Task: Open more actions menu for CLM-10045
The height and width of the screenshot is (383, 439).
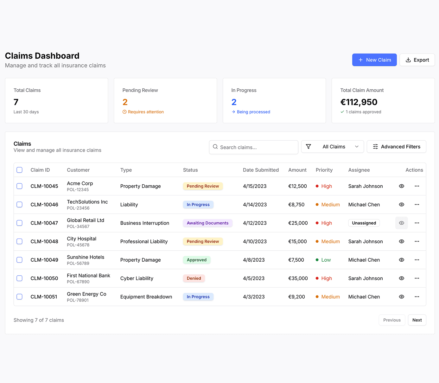Action: pos(417,186)
